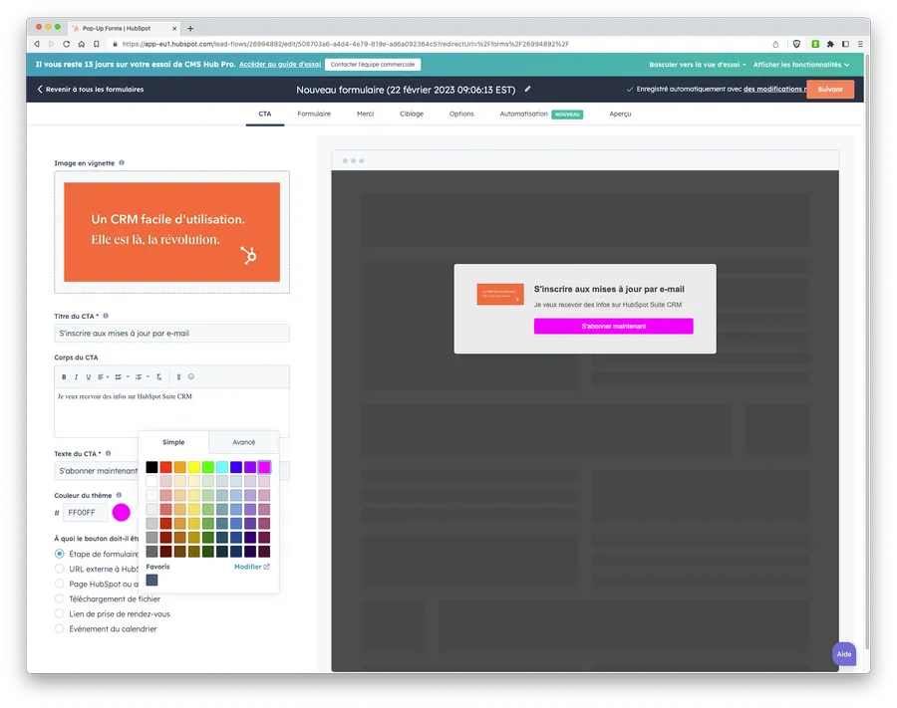897x708 pixels.
Task: Open des modifications link in header
Action: (774, 90)
